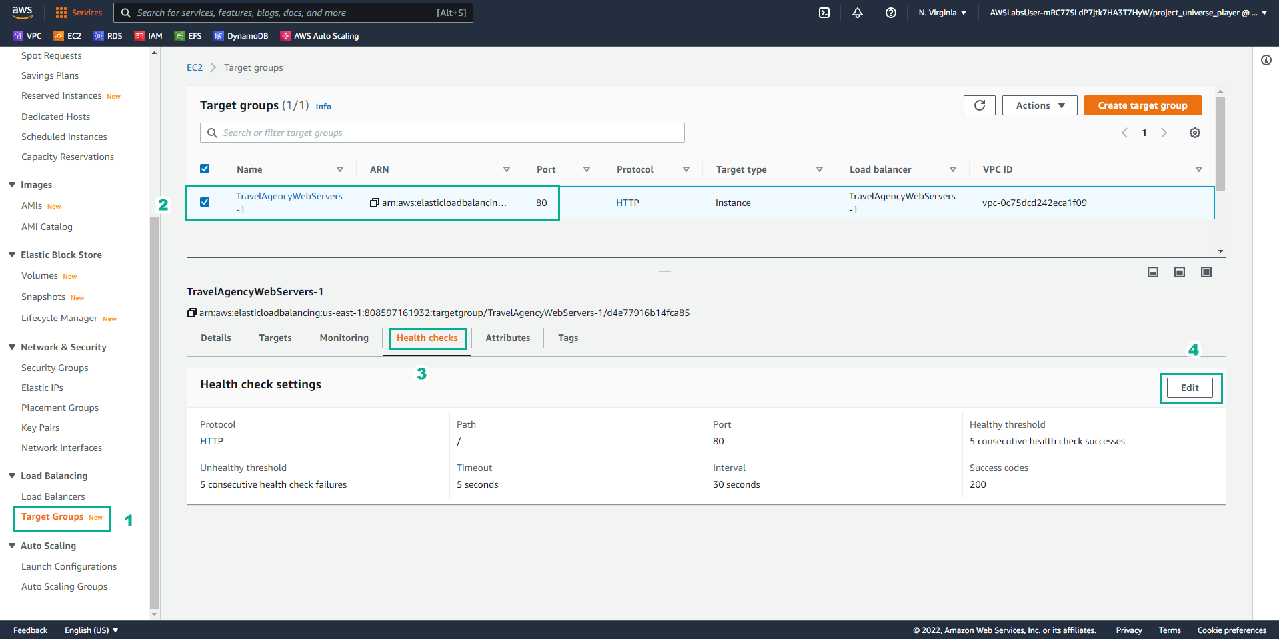Click Edit for health check settings
Viewport: 1279px width, 639px height.
[x=1190, y=388]
